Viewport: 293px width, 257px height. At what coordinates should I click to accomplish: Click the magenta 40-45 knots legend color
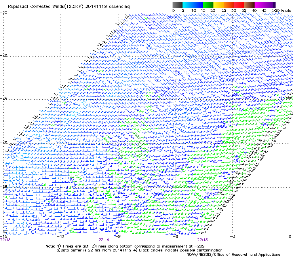pos(260,5)
